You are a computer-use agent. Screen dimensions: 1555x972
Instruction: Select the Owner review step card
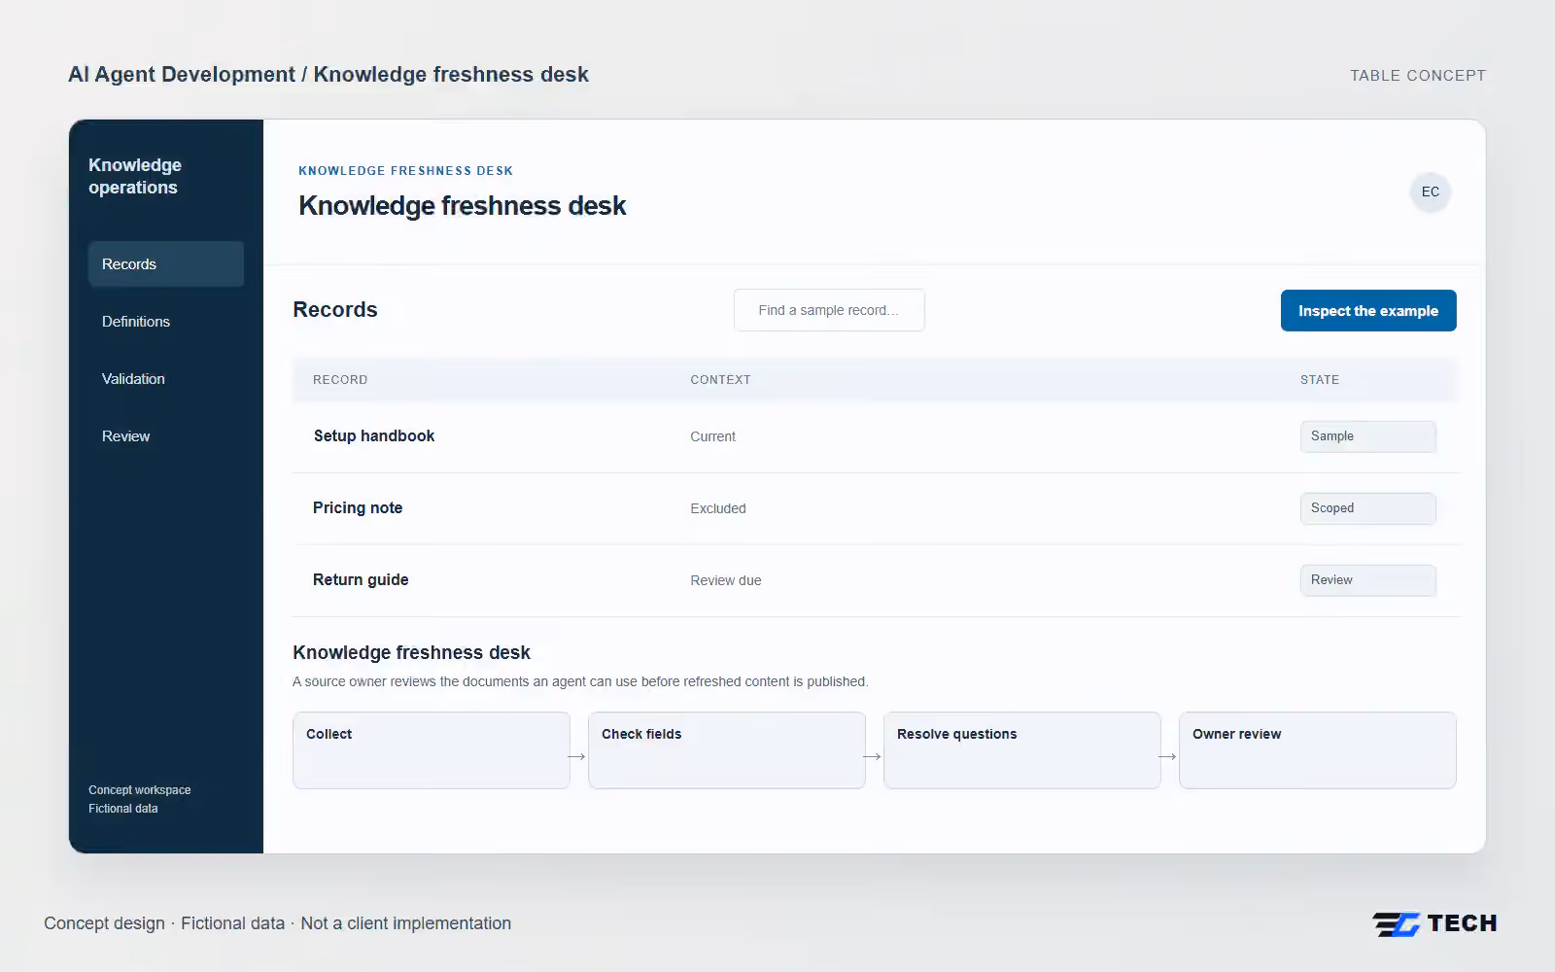pos(1318,750)
